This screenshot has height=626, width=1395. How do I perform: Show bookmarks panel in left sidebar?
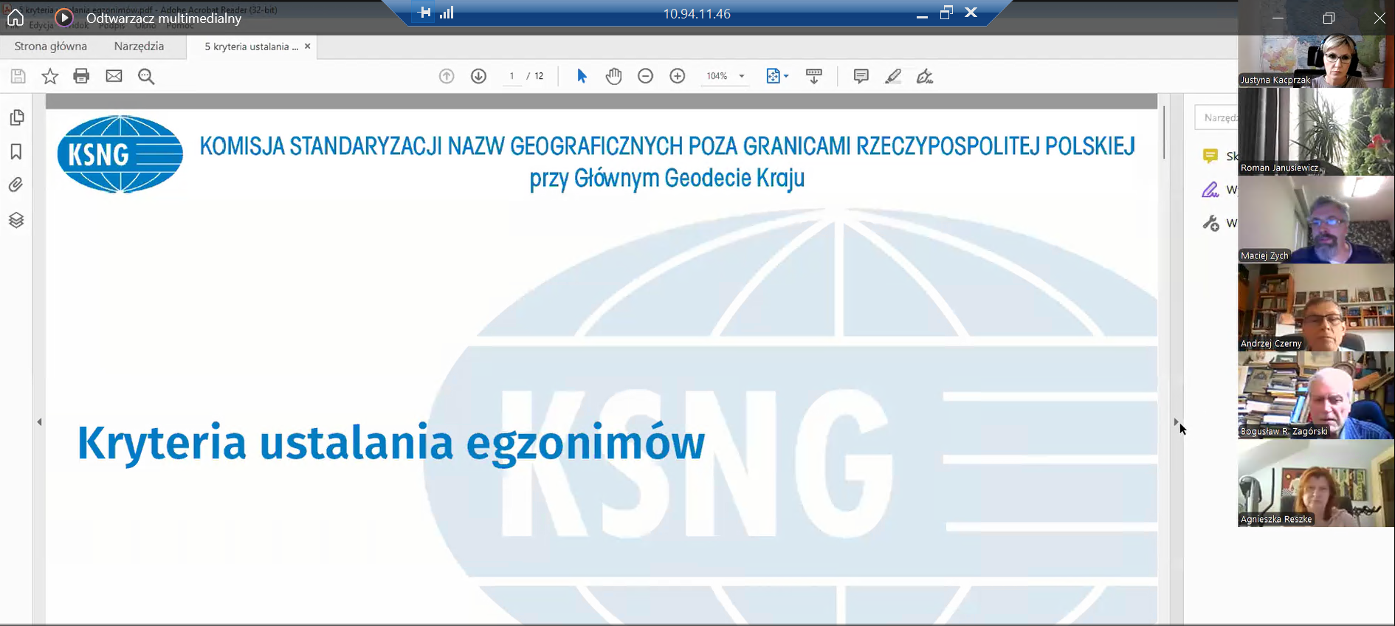coord(16,151)
